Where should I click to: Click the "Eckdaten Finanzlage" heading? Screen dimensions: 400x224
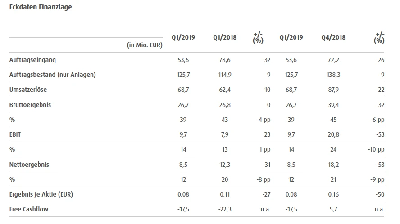pos(41,8)
